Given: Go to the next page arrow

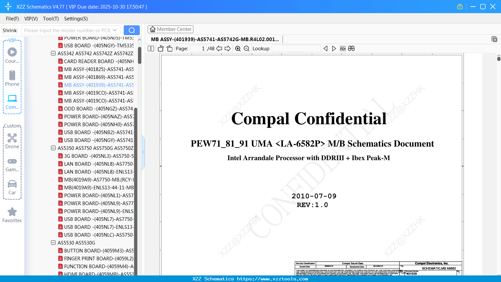Looking at the screenshot, I should (x=228, y=49).
